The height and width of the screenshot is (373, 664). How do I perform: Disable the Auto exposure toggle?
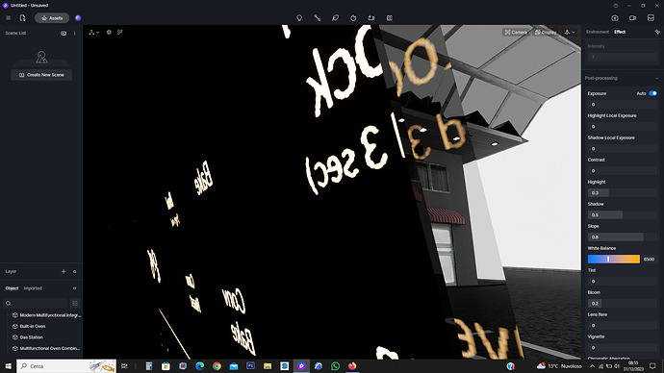pos(652,93)
